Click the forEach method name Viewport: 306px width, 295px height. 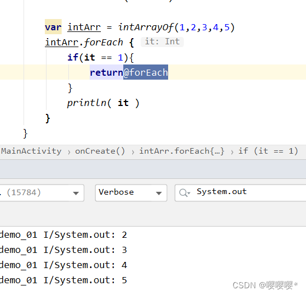click(x=104, y=43)
